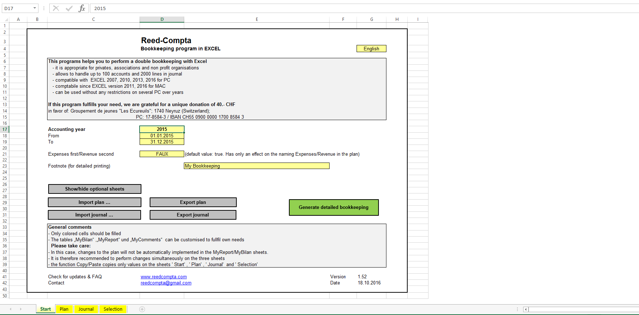This screenshot has height=315, width=639.
Task: Click the reedcompta@gmail.com email link
Action: 166,283
